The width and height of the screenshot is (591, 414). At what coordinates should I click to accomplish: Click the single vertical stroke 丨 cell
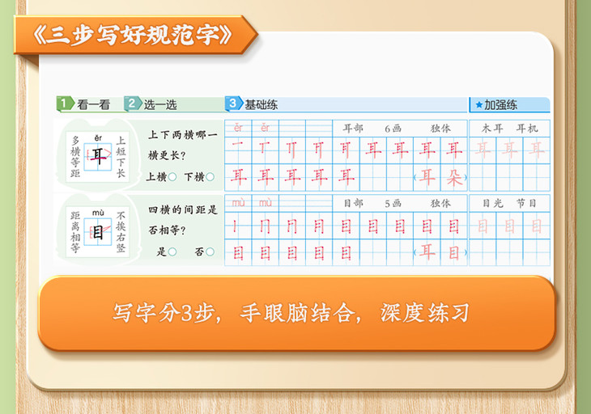[238, 226]
